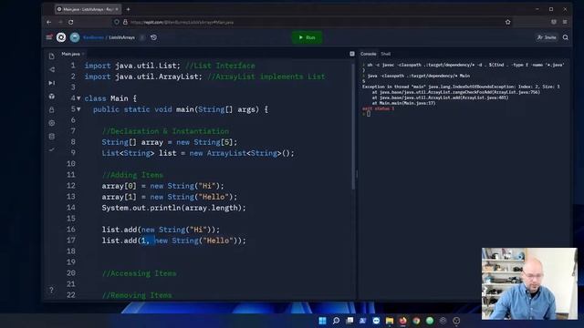Open the Secrets lock icon in the sidebar

[x=51, y=109]
